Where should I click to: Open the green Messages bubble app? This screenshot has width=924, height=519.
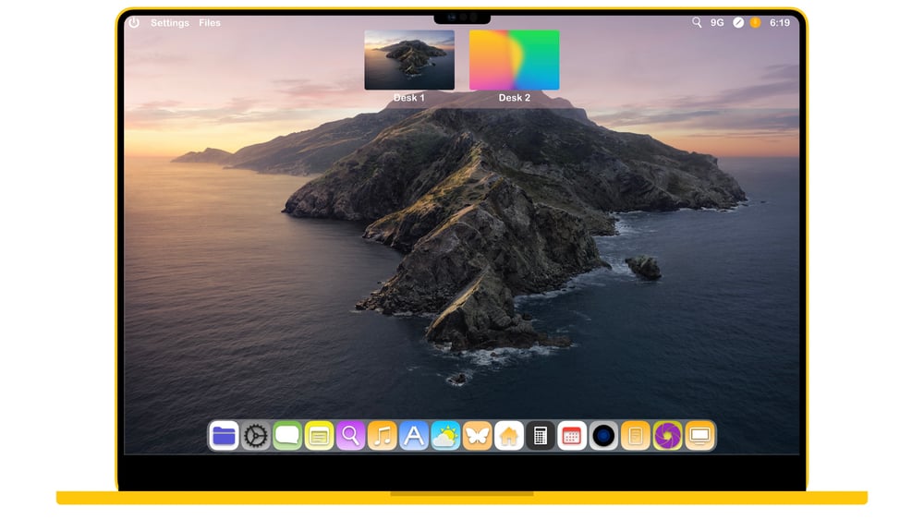click(x=287, y=436)
